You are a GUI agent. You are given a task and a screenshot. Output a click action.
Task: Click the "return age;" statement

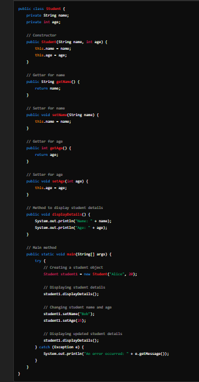click(x=47, y=155)
